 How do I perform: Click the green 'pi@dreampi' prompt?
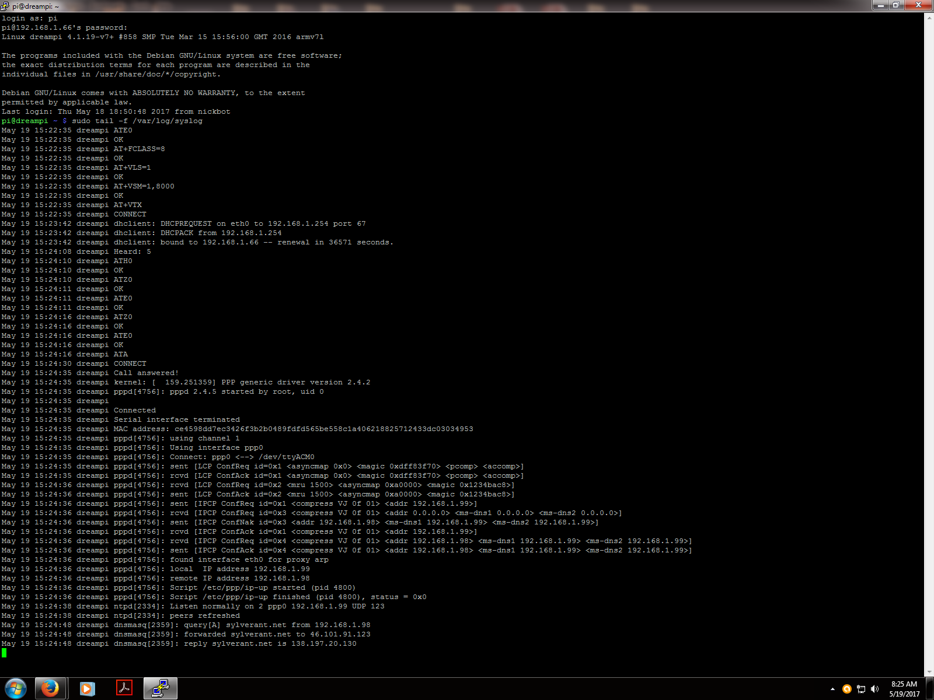(x=25, y=121)
